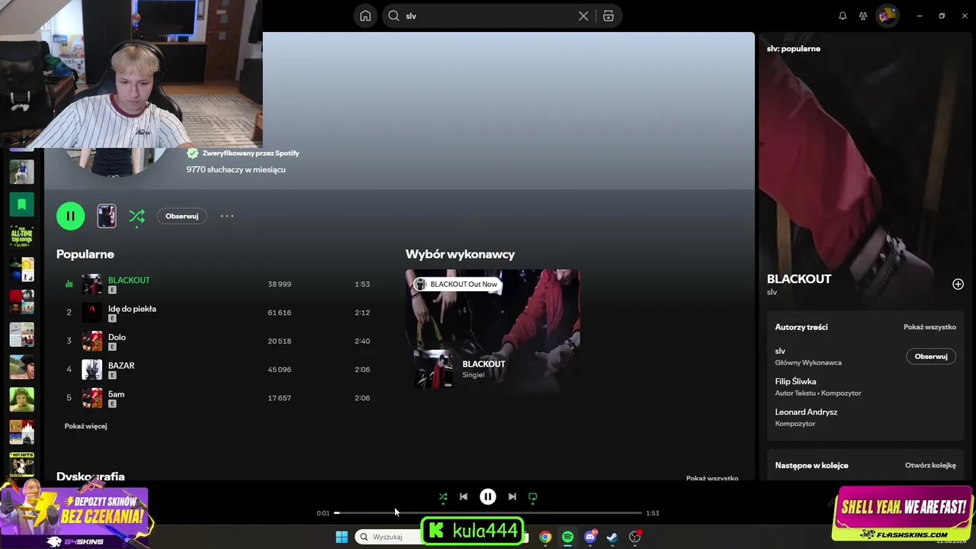Skip to the previous track
Viewport: 976px width, 549px height.
[464, 496]
